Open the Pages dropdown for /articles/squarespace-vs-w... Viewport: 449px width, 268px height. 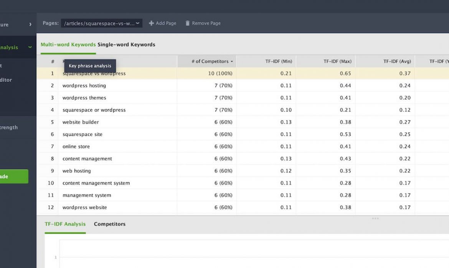101,23
